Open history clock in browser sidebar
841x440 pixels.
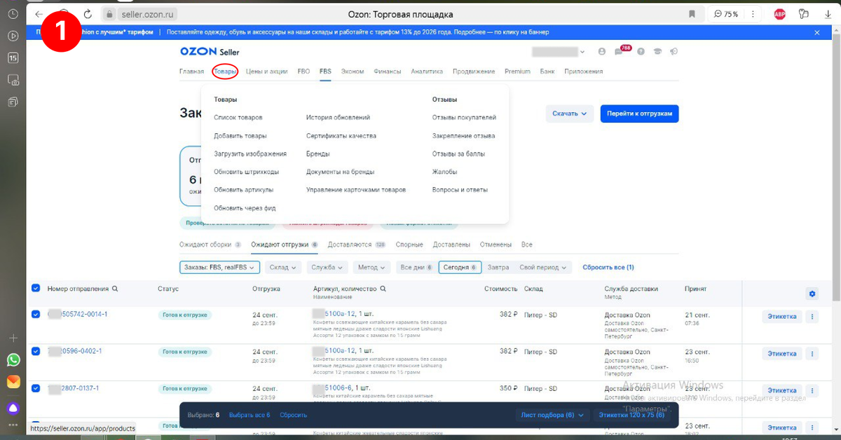tap(13, 14)
